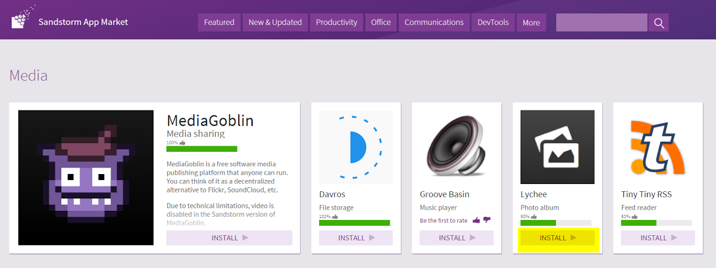Viewport: 716px width, 268px height.
Task: Open the Tiny Tiny RSS icon
Action: point(657,146)
